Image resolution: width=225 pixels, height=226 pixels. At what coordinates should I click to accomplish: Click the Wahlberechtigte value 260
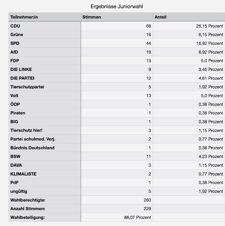point(147,200)
